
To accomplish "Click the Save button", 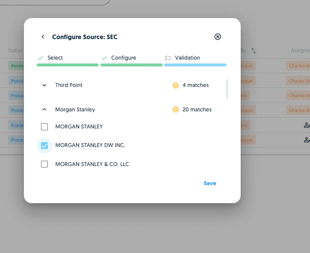I will (210, 183).
